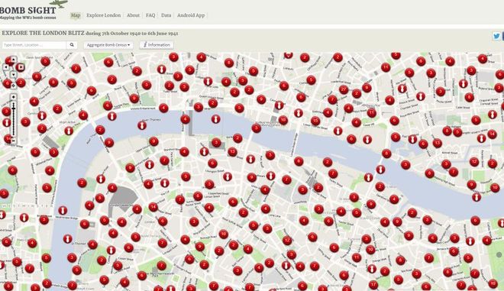Click the magnifier search button
The width and height of the screenshot is (504, 291).
(x=72, y=45)
